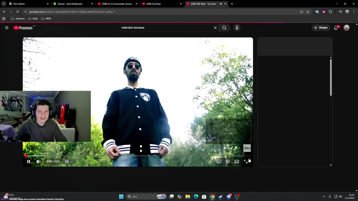Open Google Translate extension

point(317,12)
